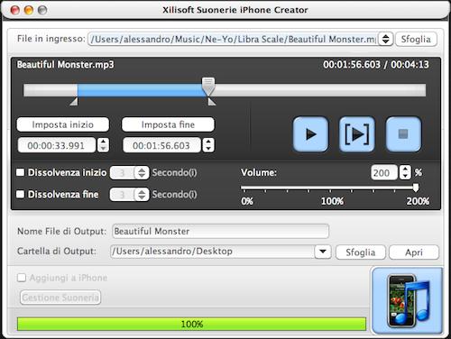The image size is (451, 339).
Task: Click Sfoglia next to Cartella di Output
Action: coord(361,252)
